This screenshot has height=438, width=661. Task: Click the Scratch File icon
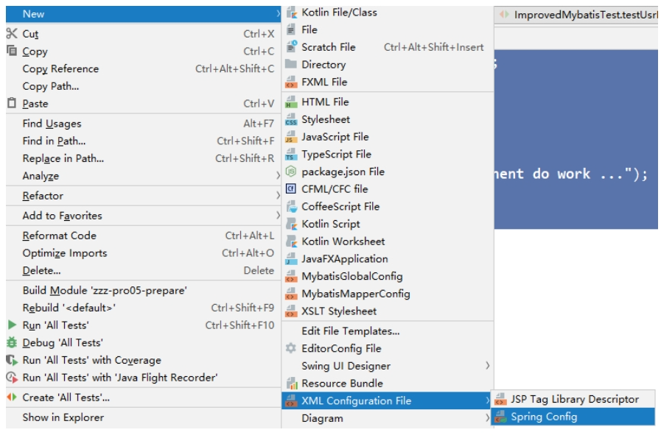point(291,47)
